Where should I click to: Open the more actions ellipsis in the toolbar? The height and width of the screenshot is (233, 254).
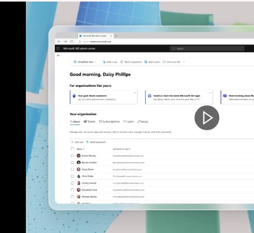pos(184,61)
